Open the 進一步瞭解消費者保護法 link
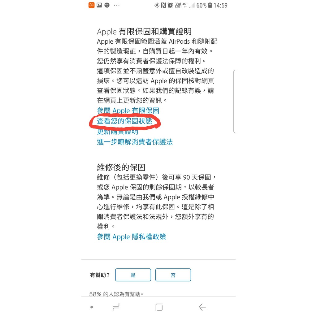The image size is (317, 317). pyautogui.click(x=135, y=142)
